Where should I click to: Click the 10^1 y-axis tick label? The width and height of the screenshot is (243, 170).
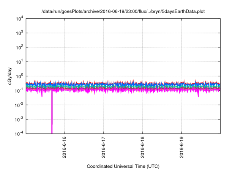tap(19, 62)
